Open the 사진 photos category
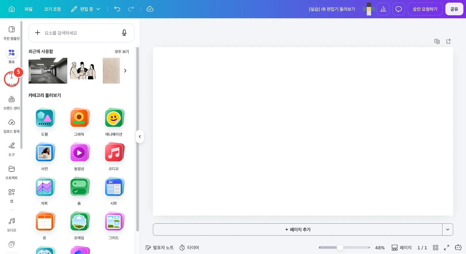The width and height of the screenshot is (466, 254). tap(45, 157)
